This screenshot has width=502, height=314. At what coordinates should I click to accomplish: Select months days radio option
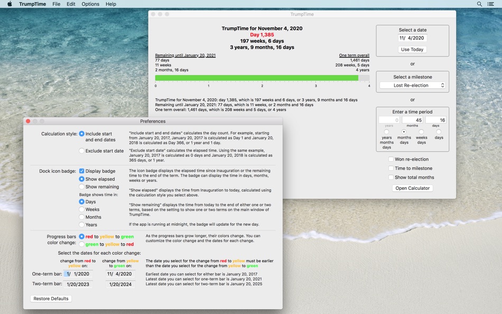click(x=404, y=132)
